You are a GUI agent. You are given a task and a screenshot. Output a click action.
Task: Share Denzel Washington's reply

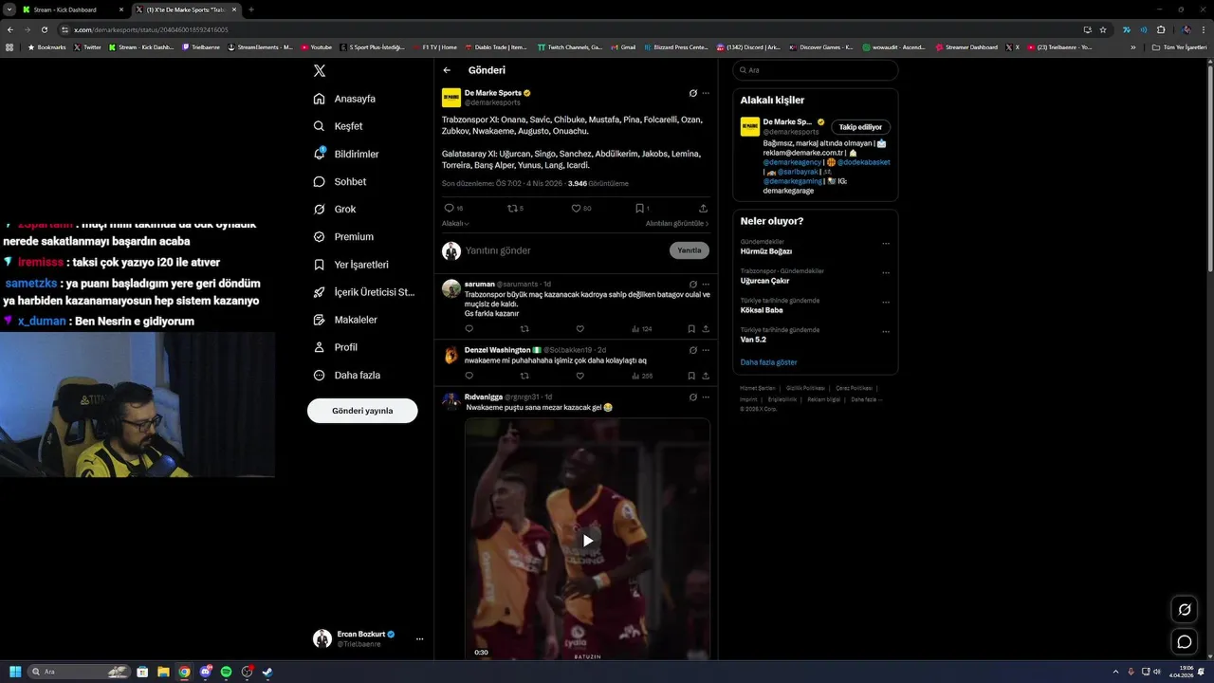[x=706, y=376]
